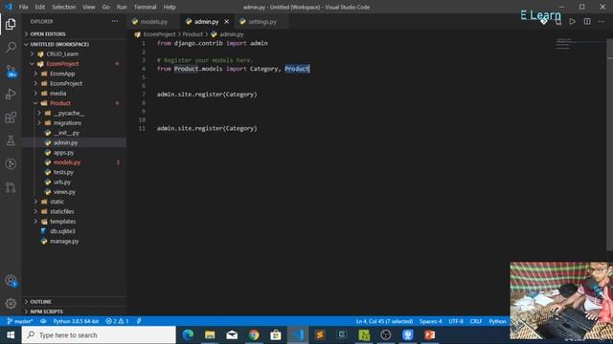The height and width of the screenshot is (344, 613).
Task: Switch to the settings.py tab
Action: [x=261, y=22]
